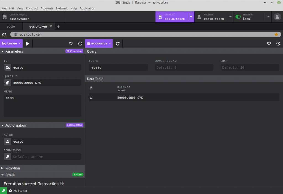Open the View menu
This screenshot has height=194, width=283.
[x=20, y=8]
